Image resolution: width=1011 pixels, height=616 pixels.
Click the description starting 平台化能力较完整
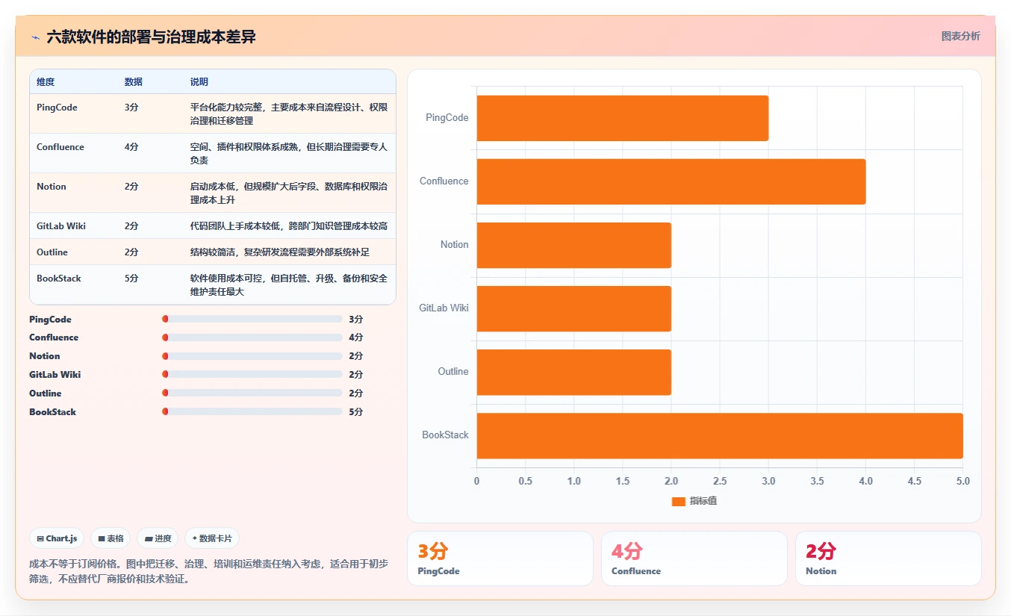289,114
